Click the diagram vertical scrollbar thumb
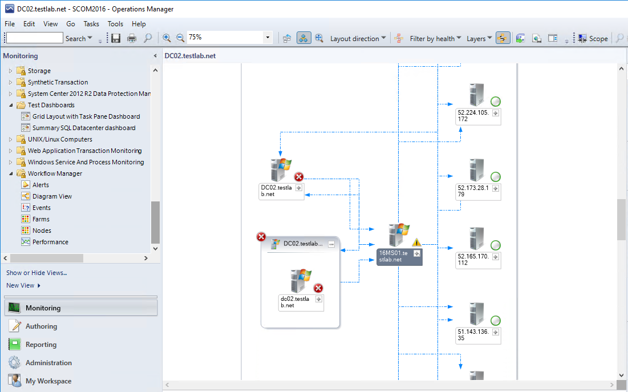The height and width of the screenshot is (392, 628). (x=622, y=219)
